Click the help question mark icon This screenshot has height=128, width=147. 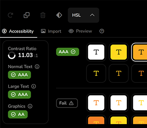point(102,31)
